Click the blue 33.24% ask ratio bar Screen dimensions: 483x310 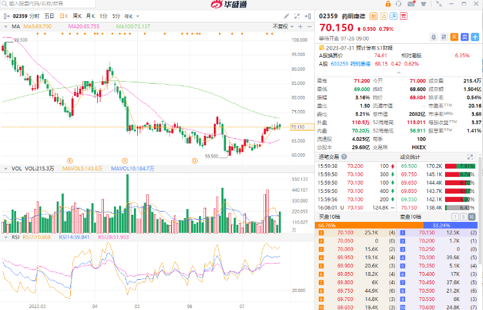point(450,225)
